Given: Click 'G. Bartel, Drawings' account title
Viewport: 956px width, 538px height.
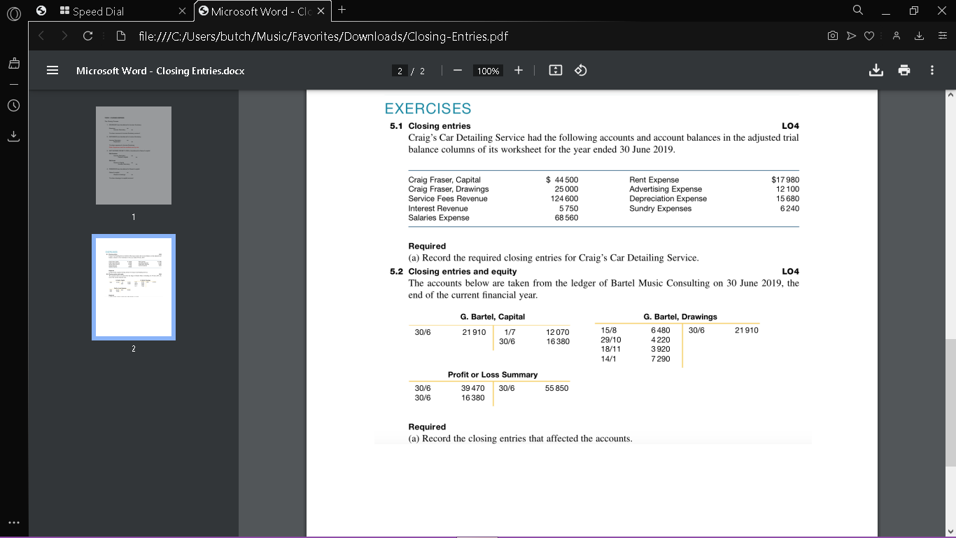Looking at the screenshot, I should (680, 317).
